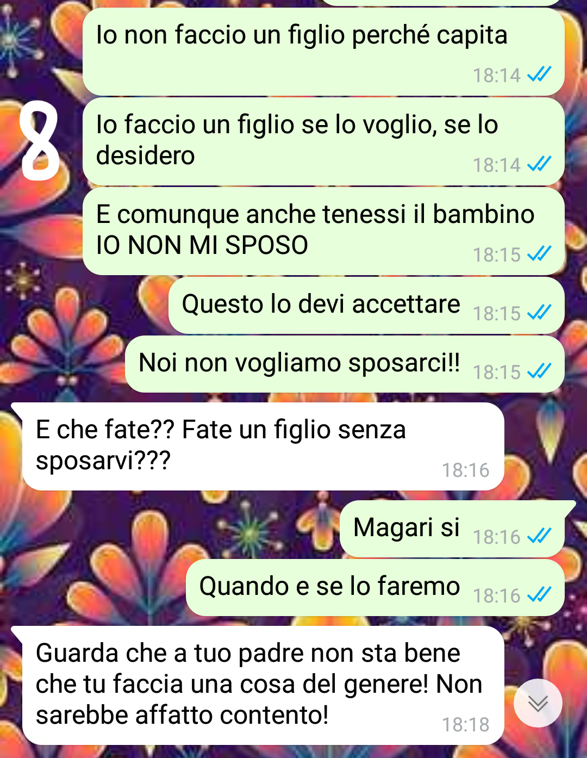Viewport: 587px width, 758px height.
Task: Click the white number 8 overlay
Action: point(40,141)
